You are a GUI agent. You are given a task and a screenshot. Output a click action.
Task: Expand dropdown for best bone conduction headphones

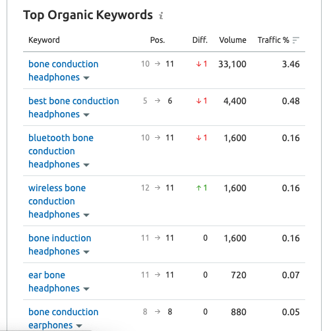tap(86, 115)
